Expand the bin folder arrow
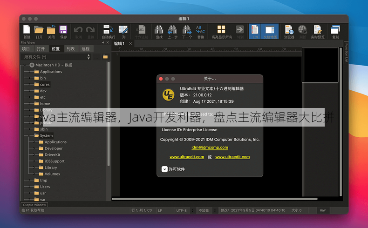Viewport: 368px width, 228px height. pos(29,78)
